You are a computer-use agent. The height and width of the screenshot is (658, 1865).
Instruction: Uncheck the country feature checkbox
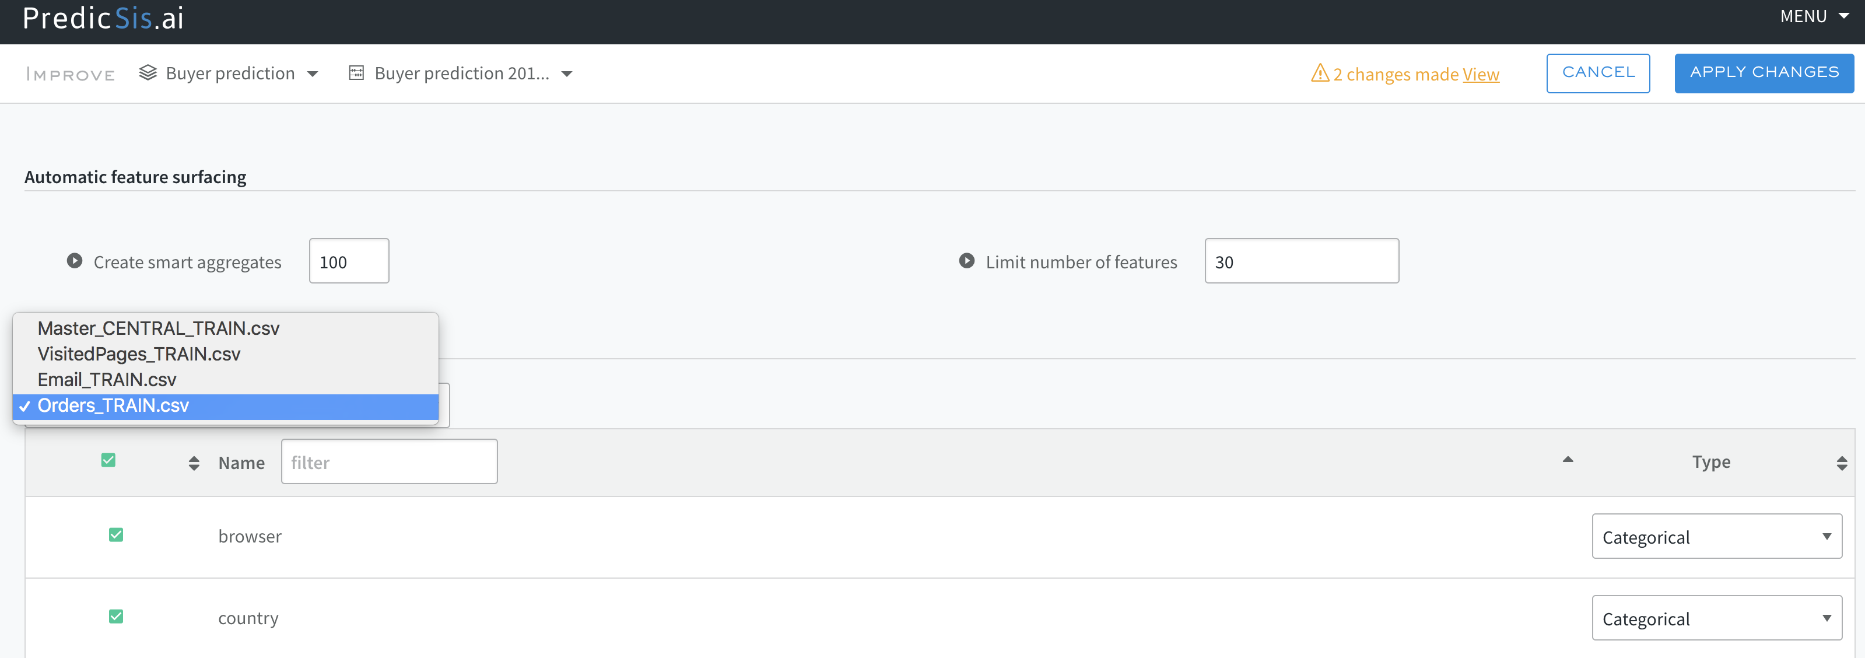[x=116, y=617]
